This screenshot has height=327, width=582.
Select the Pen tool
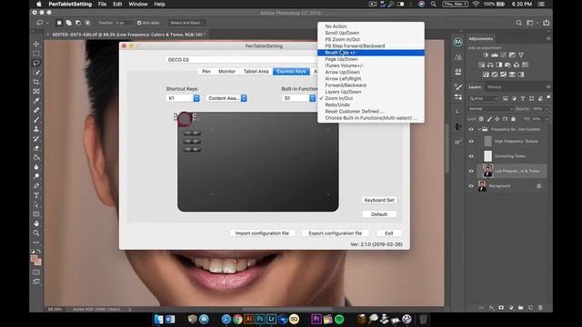[x=36, y=185]
